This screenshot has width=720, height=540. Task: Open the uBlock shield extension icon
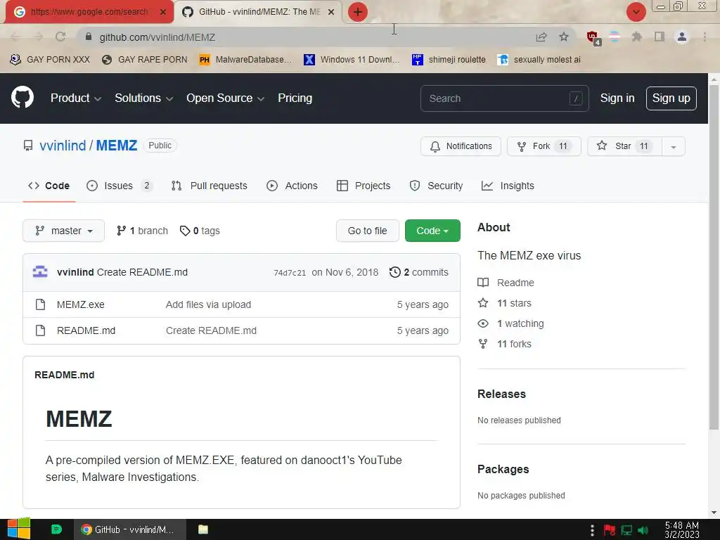coord(593,37)
